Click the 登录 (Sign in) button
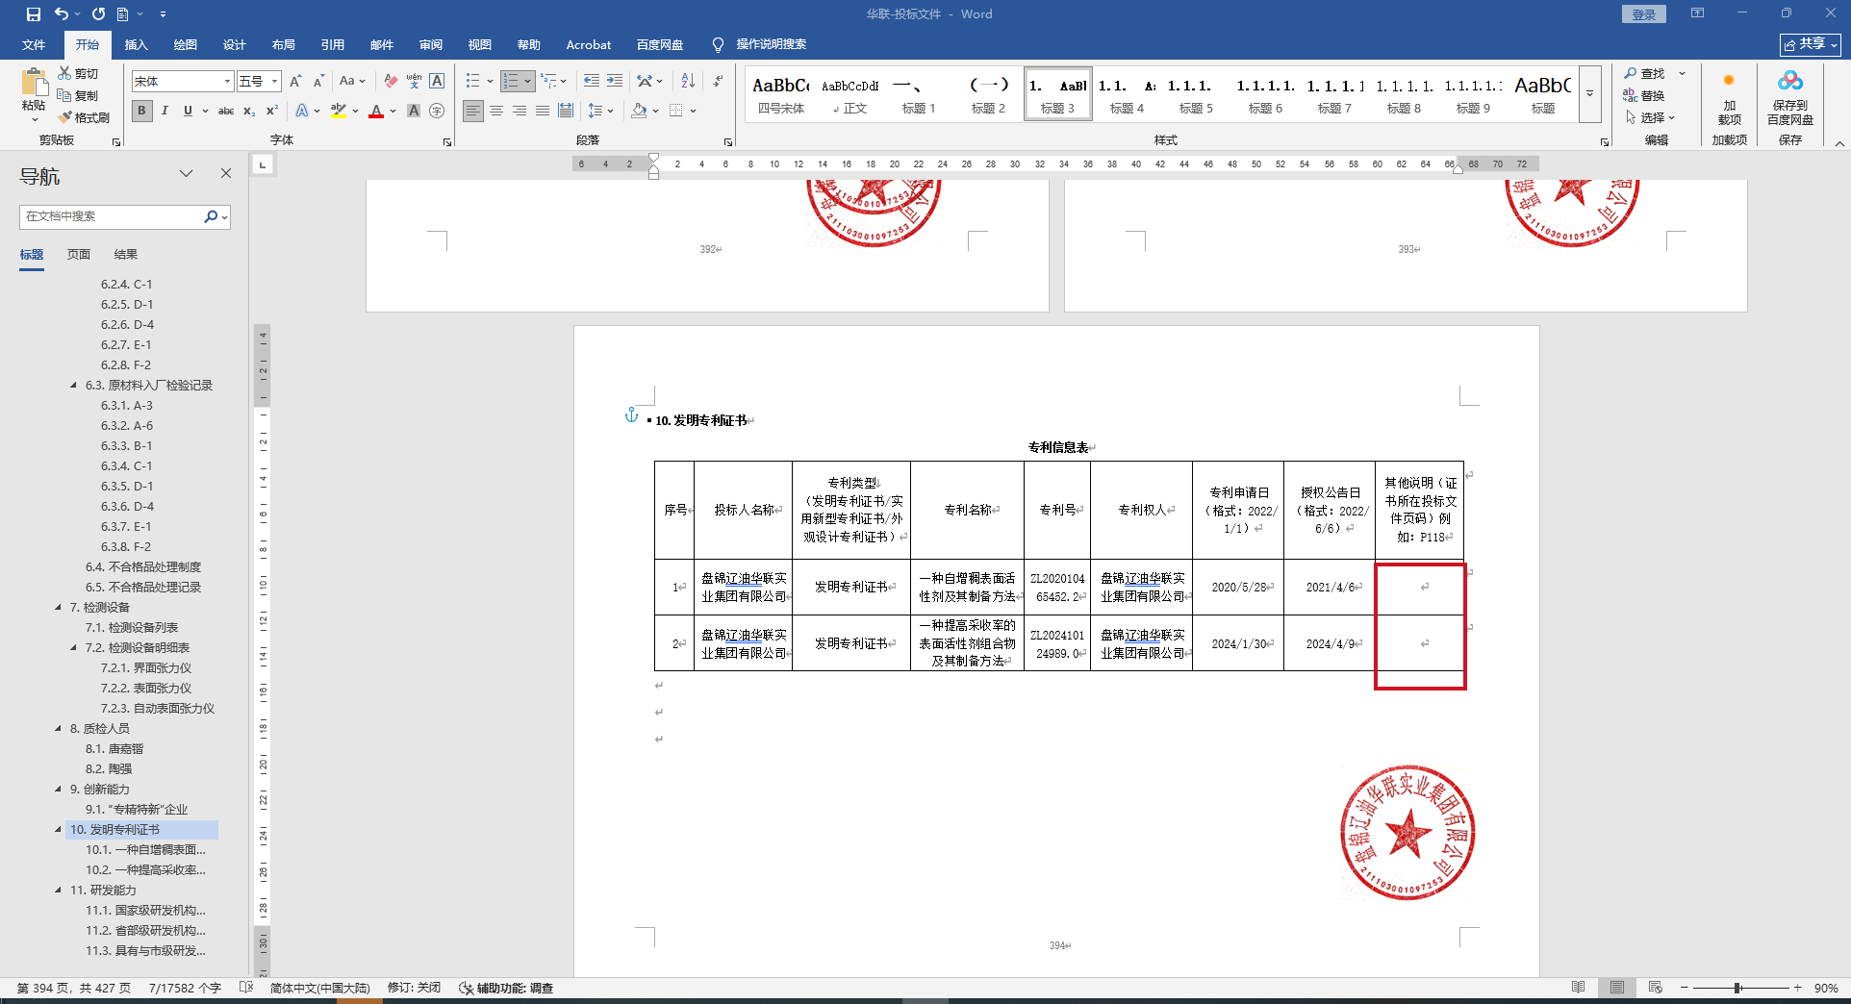Viewport: 1851px width, 1004px height. click(1643, 14)
